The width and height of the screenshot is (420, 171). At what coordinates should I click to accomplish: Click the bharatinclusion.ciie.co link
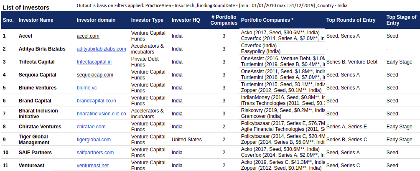[x=101, y=114]
